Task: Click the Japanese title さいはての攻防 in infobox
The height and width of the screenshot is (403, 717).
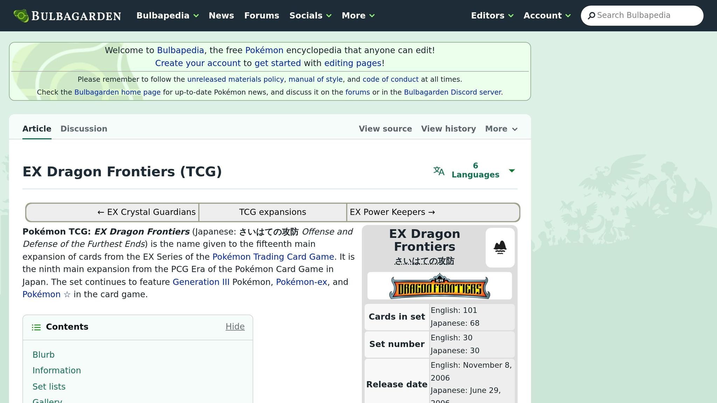Action: 424,261
